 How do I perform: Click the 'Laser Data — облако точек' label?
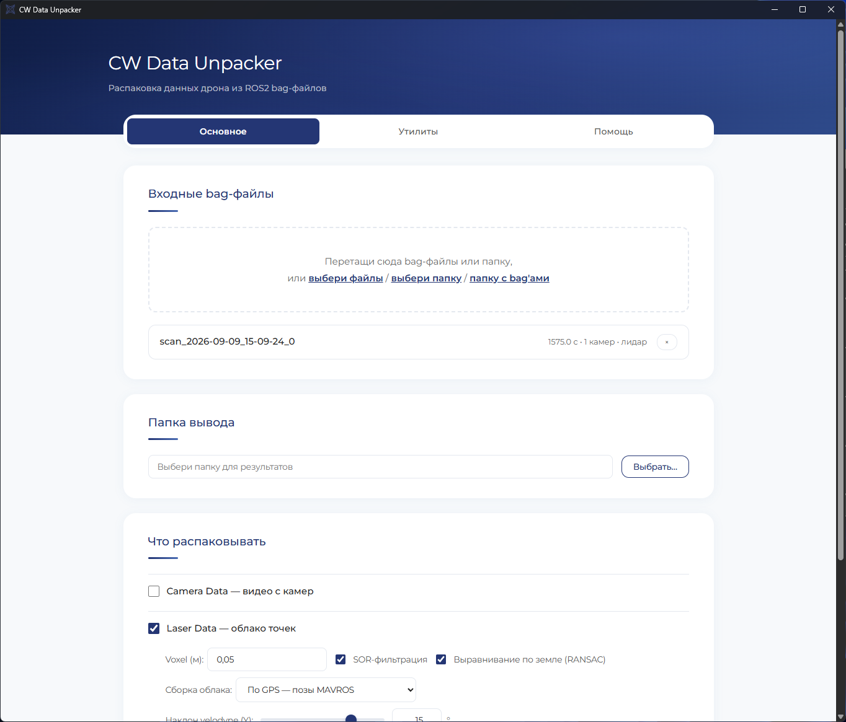[231, 628]
